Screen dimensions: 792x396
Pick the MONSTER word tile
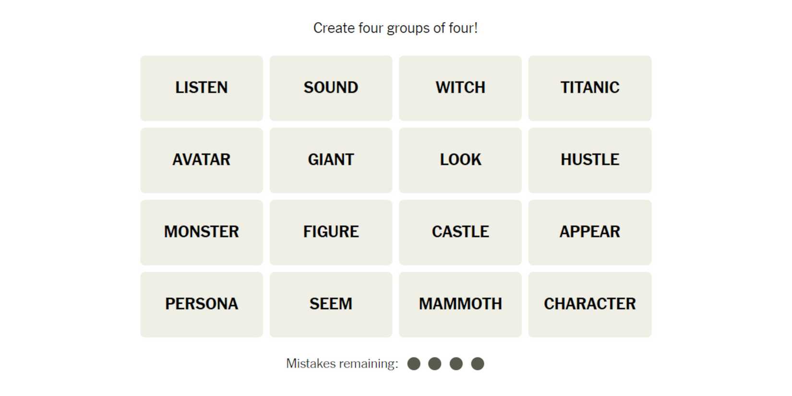tap(202, 232)
